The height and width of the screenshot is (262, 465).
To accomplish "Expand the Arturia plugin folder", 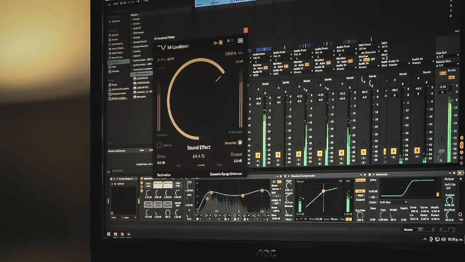I will coord(136,24).
